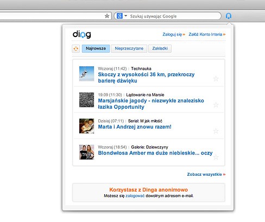Click the 'zalogować' link in anonymous notice
The image size is (265, 222).
point(135,196)
